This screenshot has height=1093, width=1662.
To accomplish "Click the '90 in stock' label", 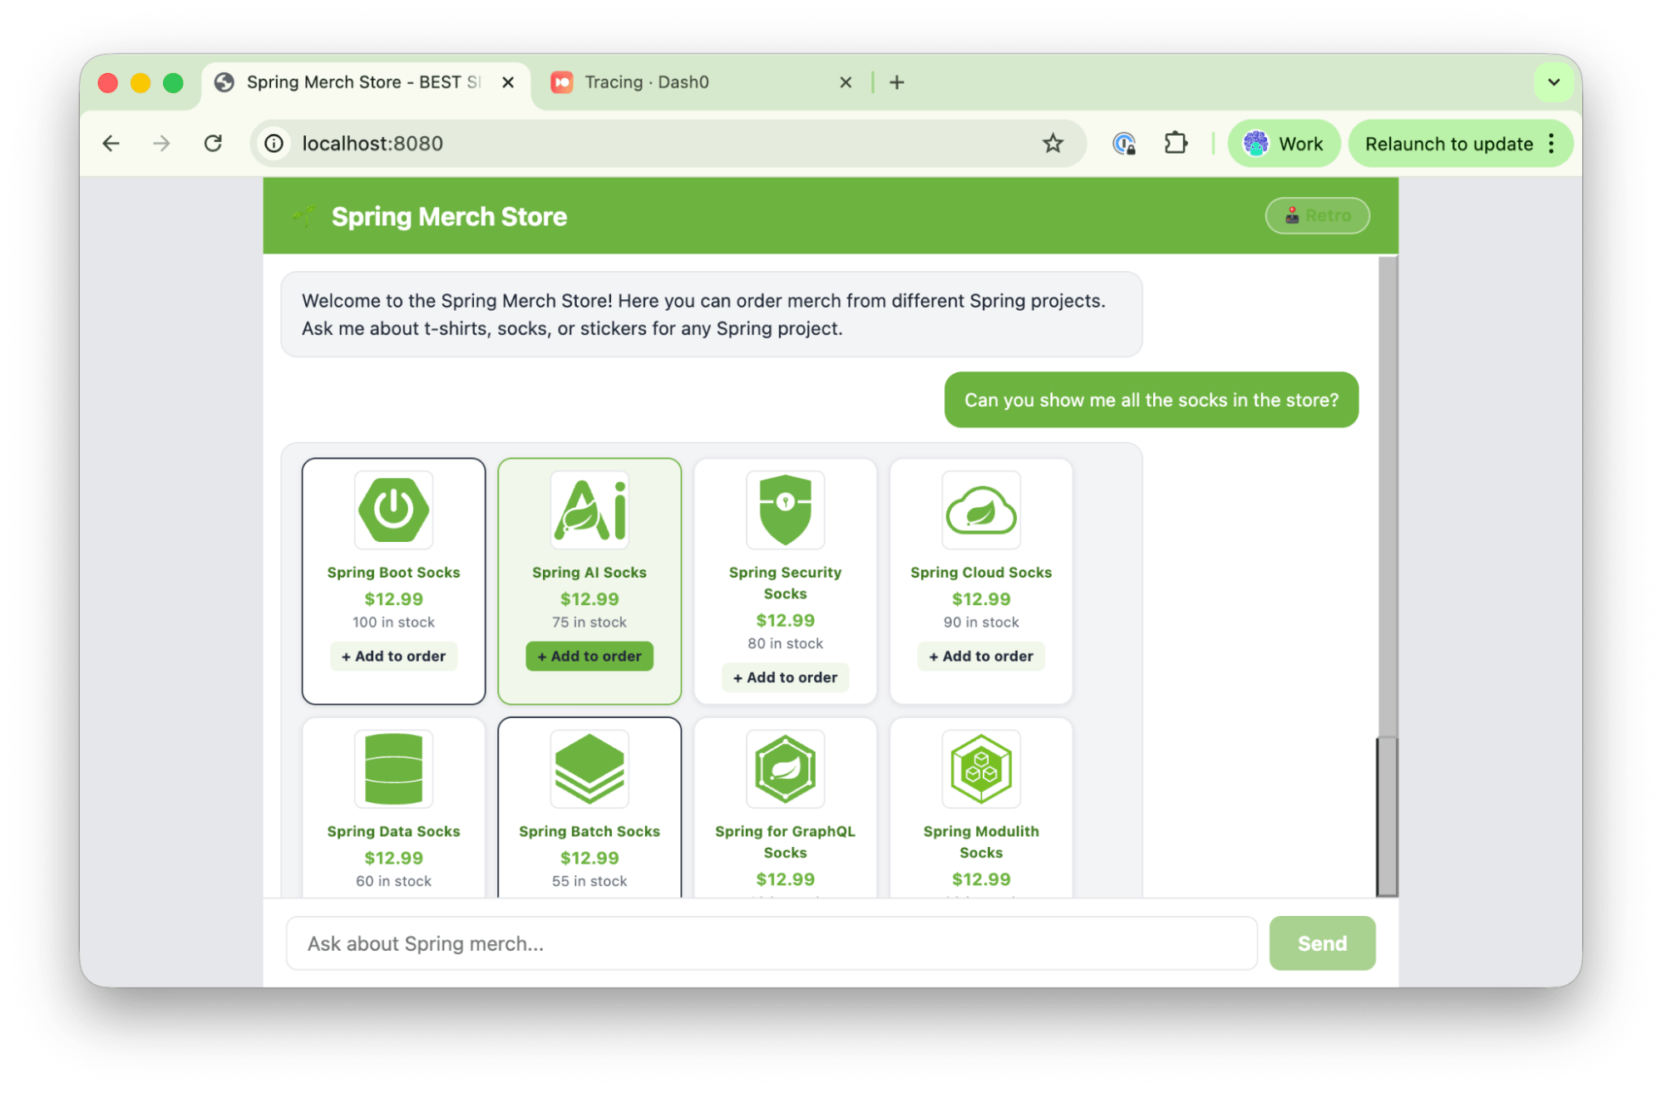I will point(981,622).
